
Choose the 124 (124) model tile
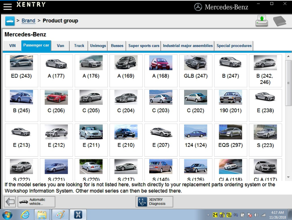(x=196, y=140)
